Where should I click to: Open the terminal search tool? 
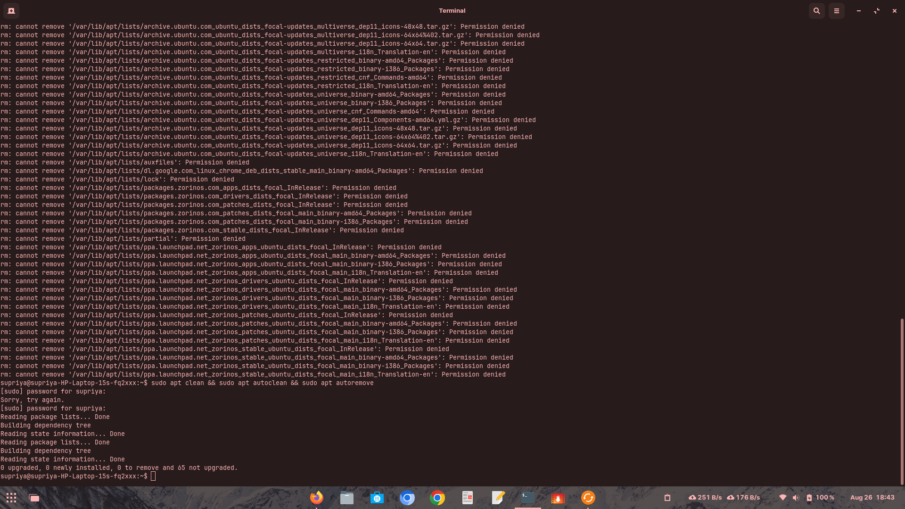[x=816, y=10]
